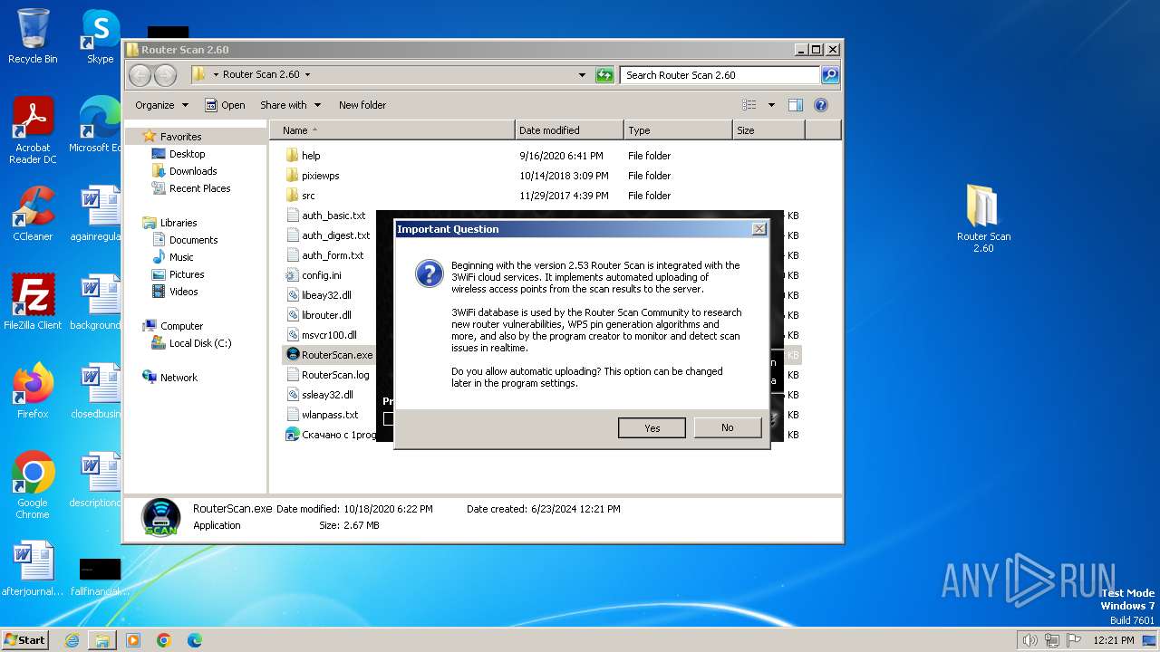Click the Explorer forward navigation arrow
This screenshot has width=1160, height=652.
point(165,75)
